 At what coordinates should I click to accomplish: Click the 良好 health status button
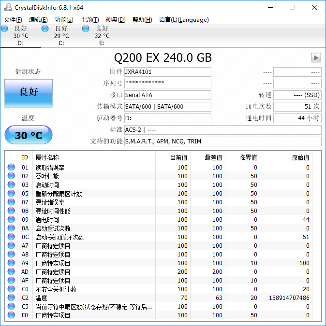click(x=29, y=93)
